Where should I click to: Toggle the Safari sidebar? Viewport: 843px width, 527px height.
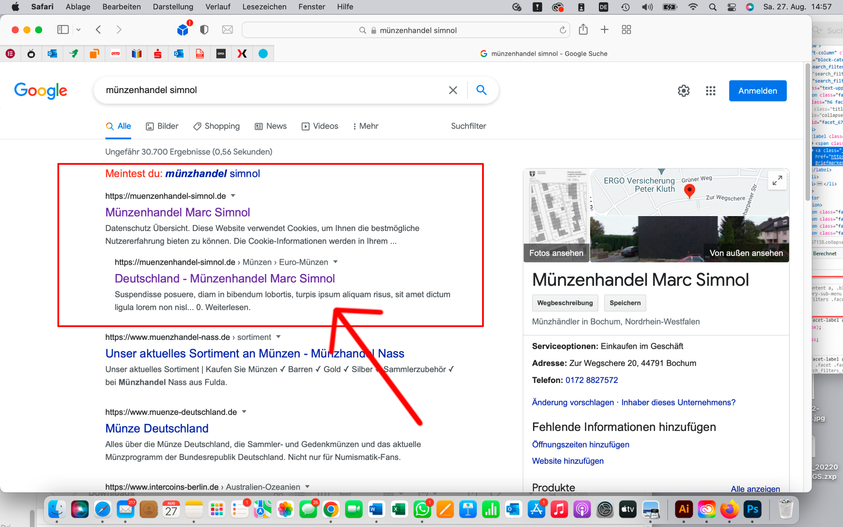click(x=63, y=30)
